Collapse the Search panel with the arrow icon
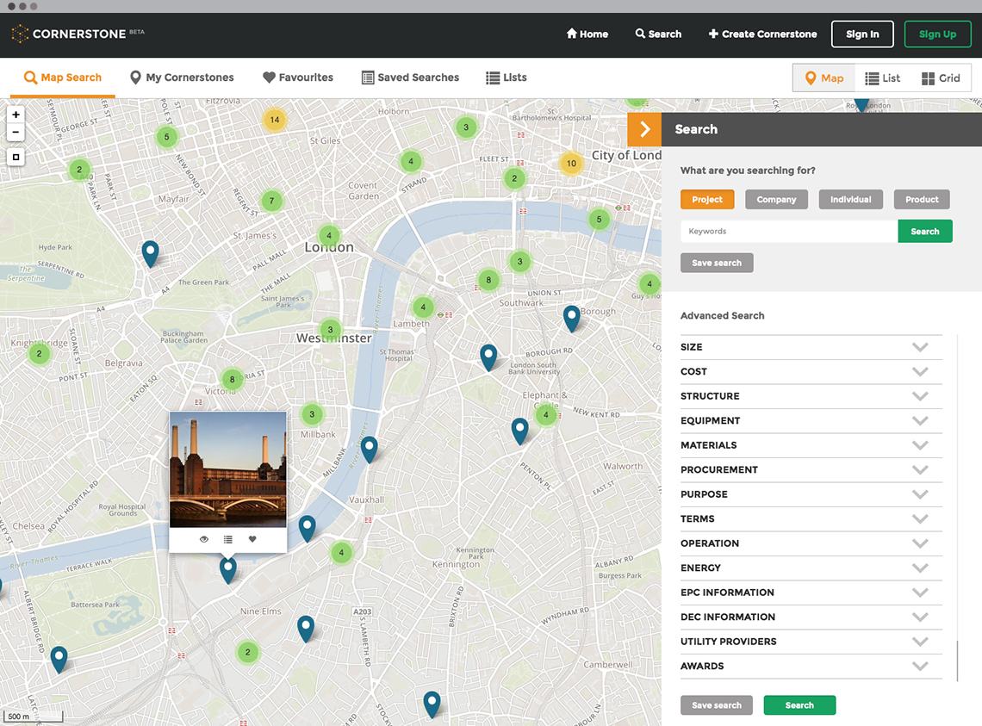This screenshot has height=726, width=982. tap(644, 128)
